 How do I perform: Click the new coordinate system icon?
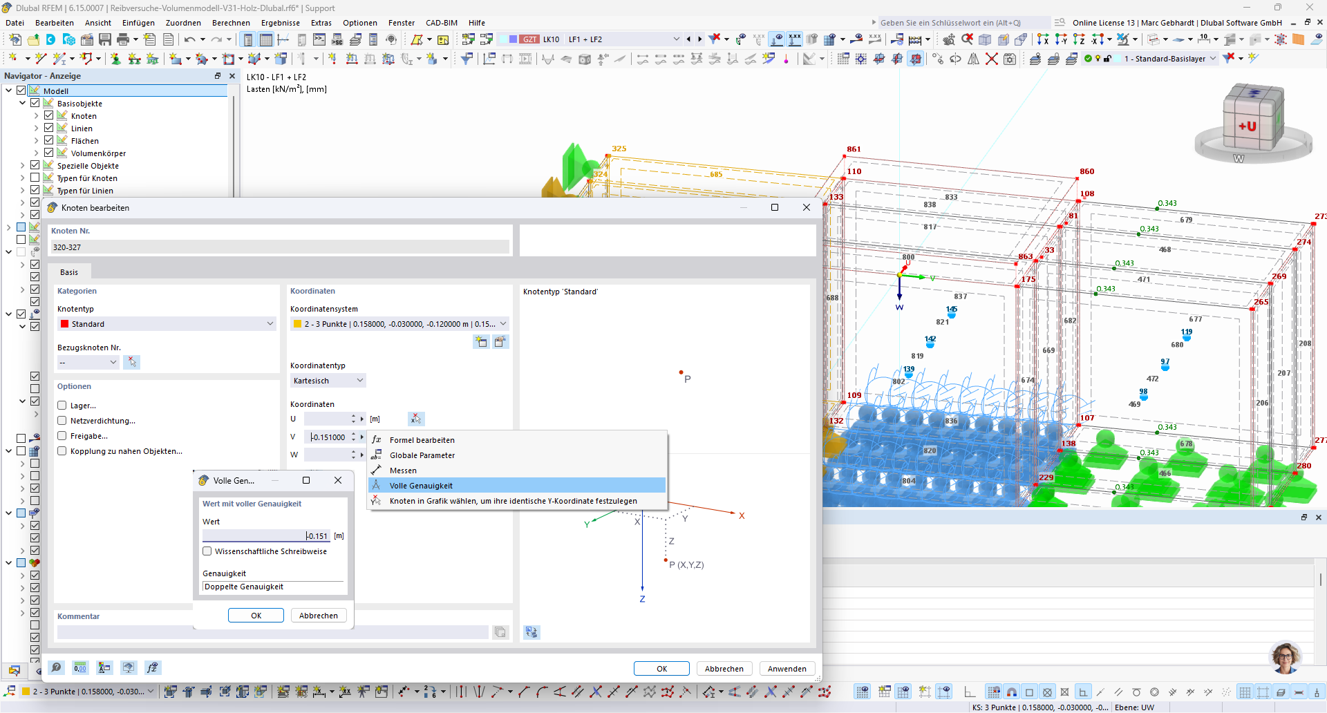coord(481,341)
